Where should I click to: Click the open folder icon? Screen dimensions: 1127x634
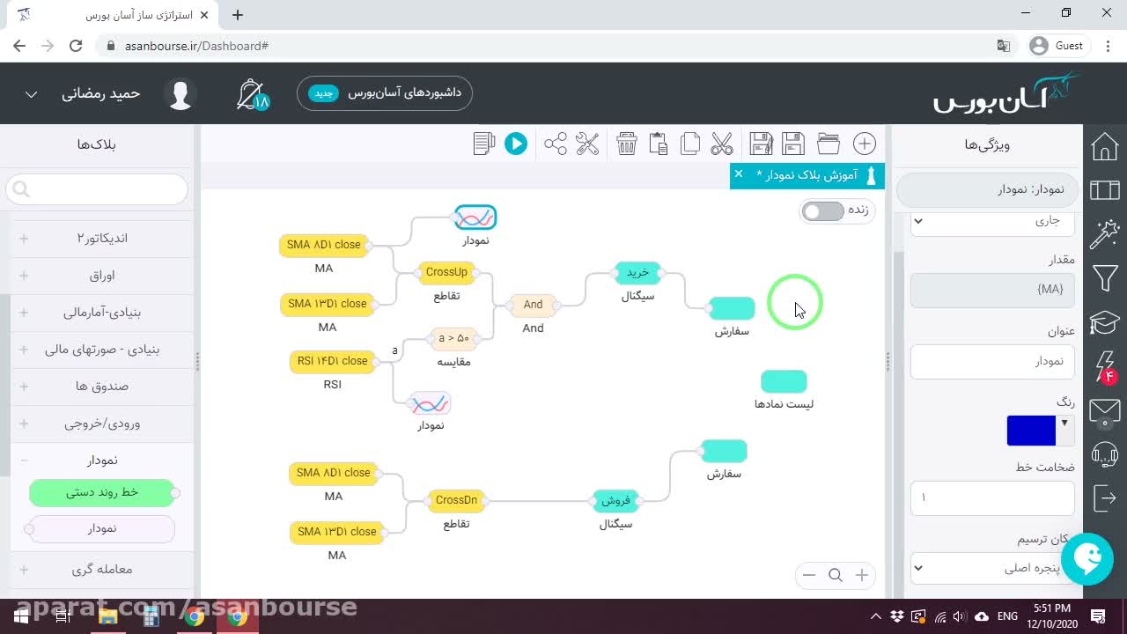coord(828,144)
